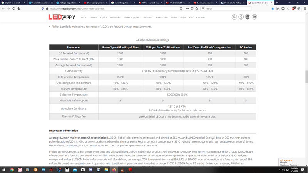
Task: Open Arduino IDE from taskbar
Action: pyautogui.click(x=44, y=170)
